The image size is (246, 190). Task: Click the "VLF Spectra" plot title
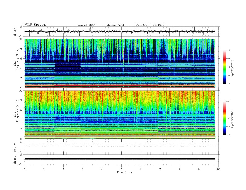[35, 25]
